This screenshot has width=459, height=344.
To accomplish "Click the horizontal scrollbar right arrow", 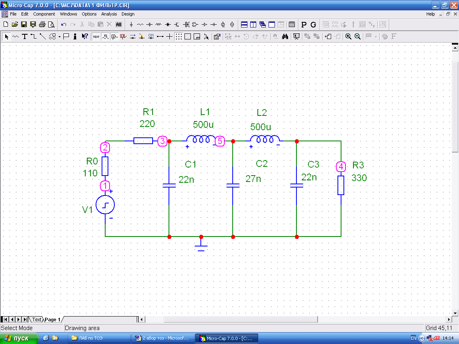I will pyautogui.click(x=449, y=319).
